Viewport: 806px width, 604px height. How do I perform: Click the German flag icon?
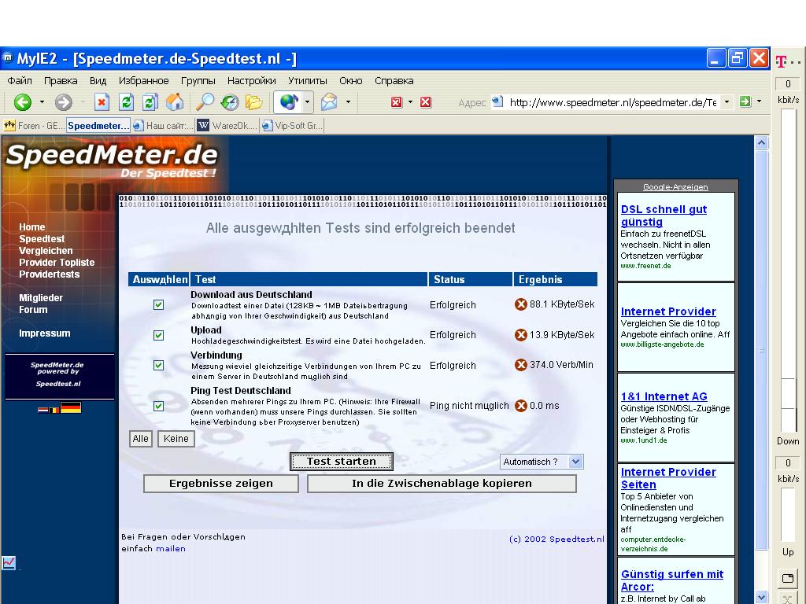click(x=71, y=408)
